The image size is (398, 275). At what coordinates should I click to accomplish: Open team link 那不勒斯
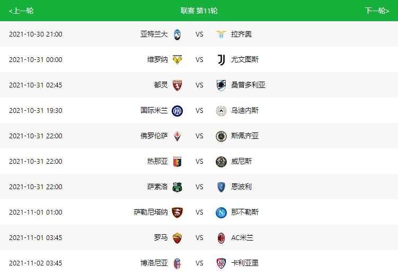point(245,212)
